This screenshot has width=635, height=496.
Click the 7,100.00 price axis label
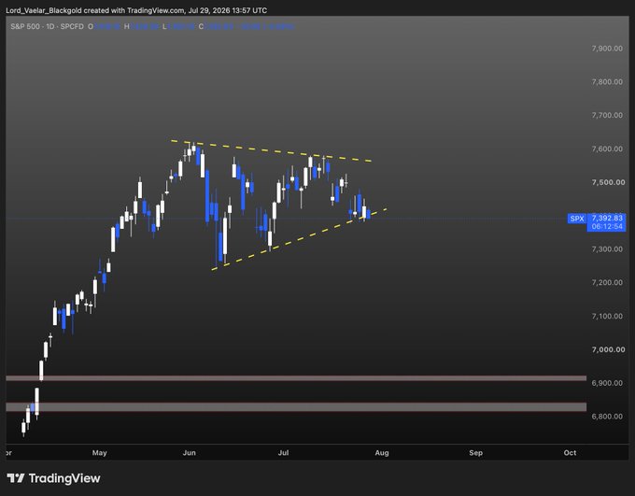pyautogui.click(x=607, y=316)
